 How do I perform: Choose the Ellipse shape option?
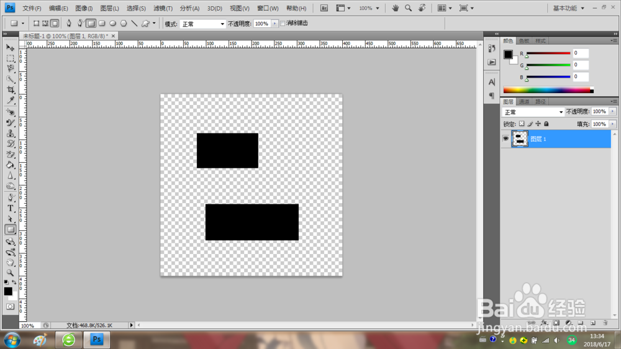pos(113,24)
